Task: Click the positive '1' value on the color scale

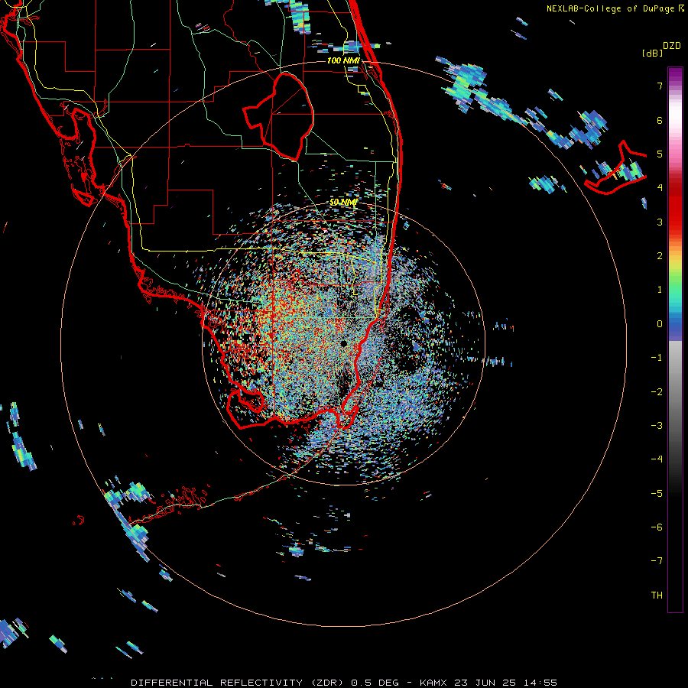Action: tap(660, 290)
